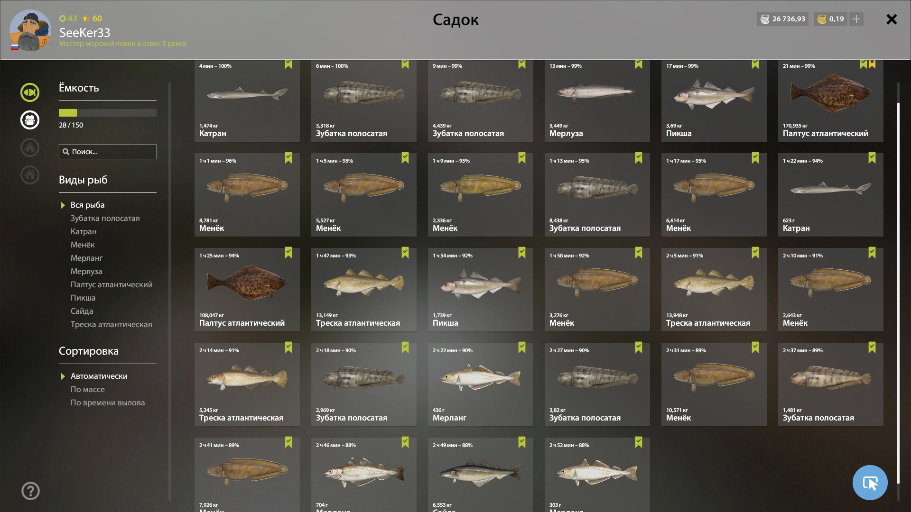This screenshot has height=512, width=911.
Task: Click the greyed-out house sidebar icon
Action: 29,175
